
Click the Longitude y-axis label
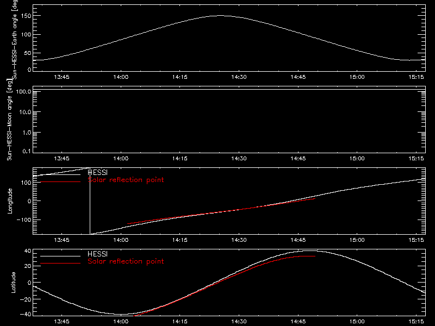[10, 201]
